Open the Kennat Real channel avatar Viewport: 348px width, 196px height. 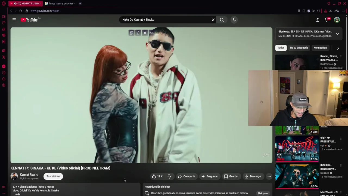tap(14, 176)
